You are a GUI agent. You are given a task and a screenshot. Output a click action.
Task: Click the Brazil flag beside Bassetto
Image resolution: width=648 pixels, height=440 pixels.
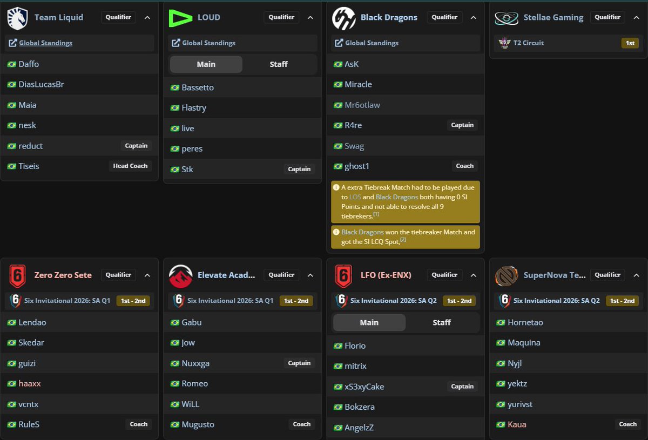click(x=175, y=87)
